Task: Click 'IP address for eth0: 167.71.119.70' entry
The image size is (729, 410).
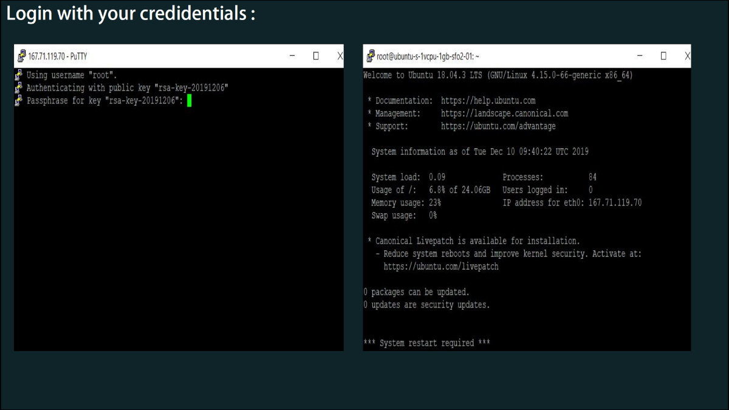Action: pyautogui.click(x=572, y=203)
